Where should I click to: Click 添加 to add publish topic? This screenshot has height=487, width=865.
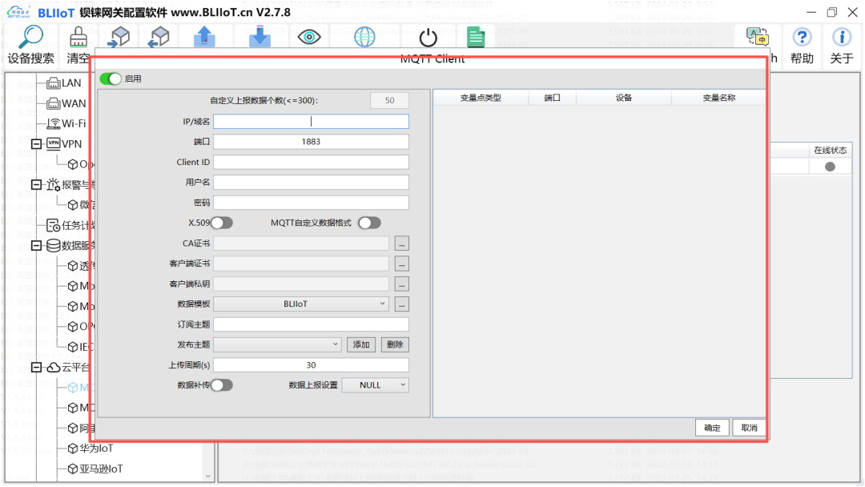361,344
